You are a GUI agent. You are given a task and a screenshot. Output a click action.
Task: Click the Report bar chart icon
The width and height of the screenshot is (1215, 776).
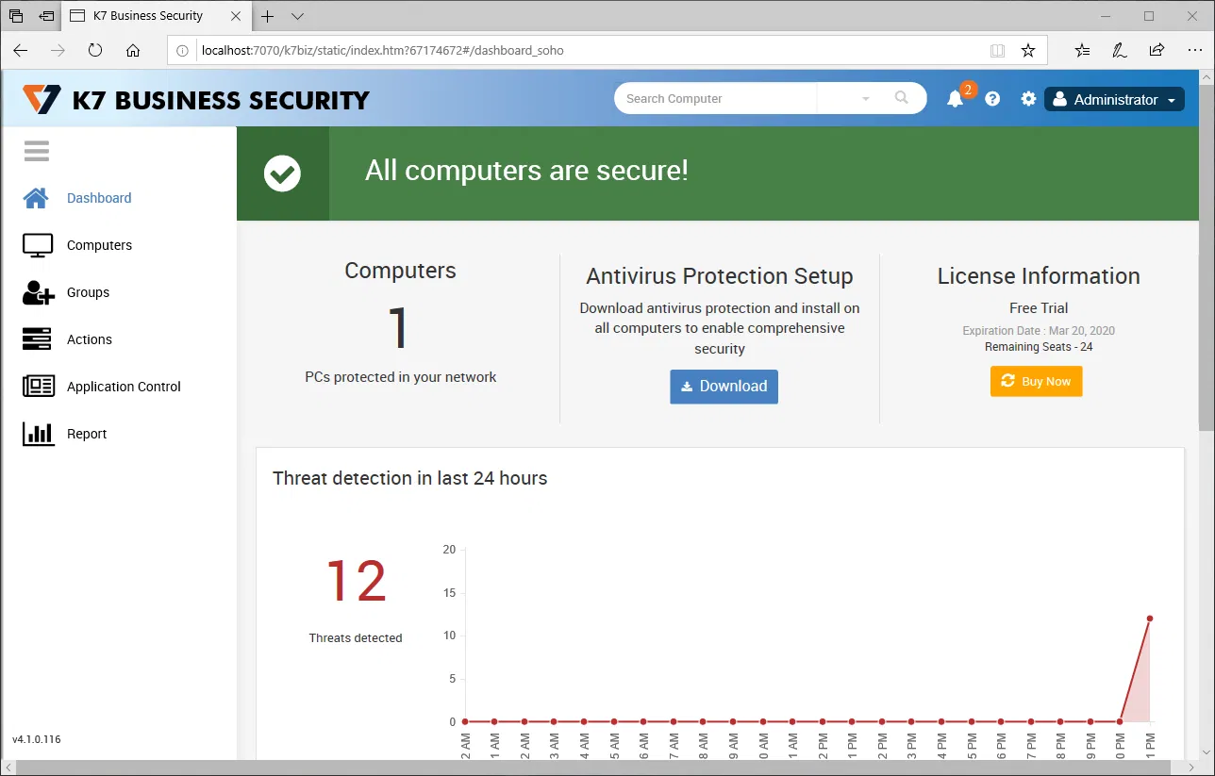coord(38,434)
